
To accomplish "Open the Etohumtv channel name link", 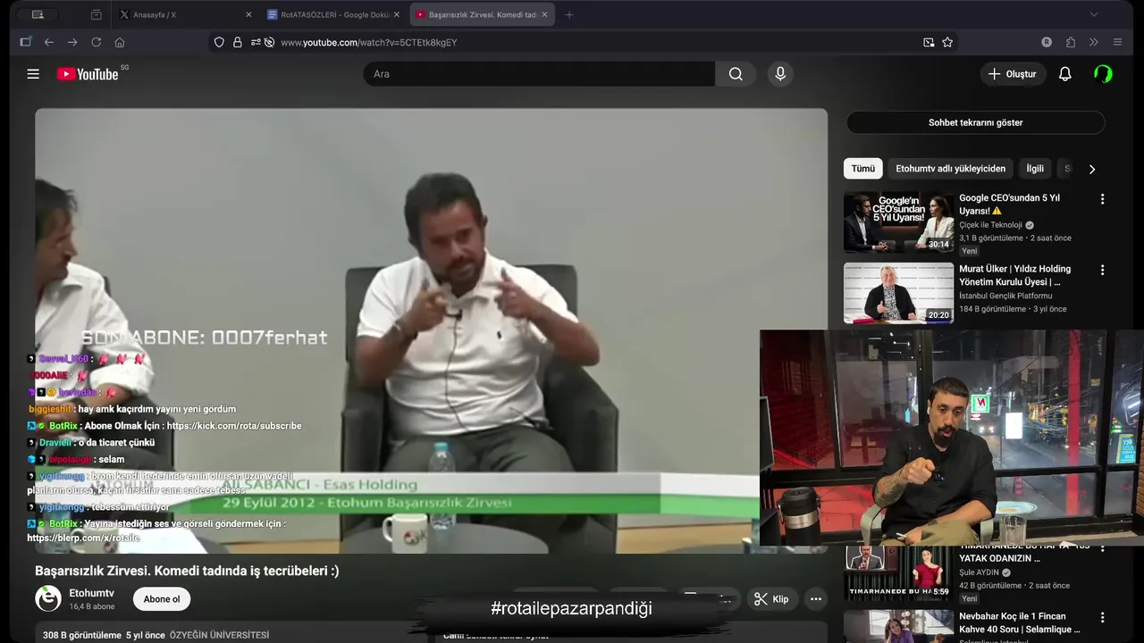I will pos(91,593).
